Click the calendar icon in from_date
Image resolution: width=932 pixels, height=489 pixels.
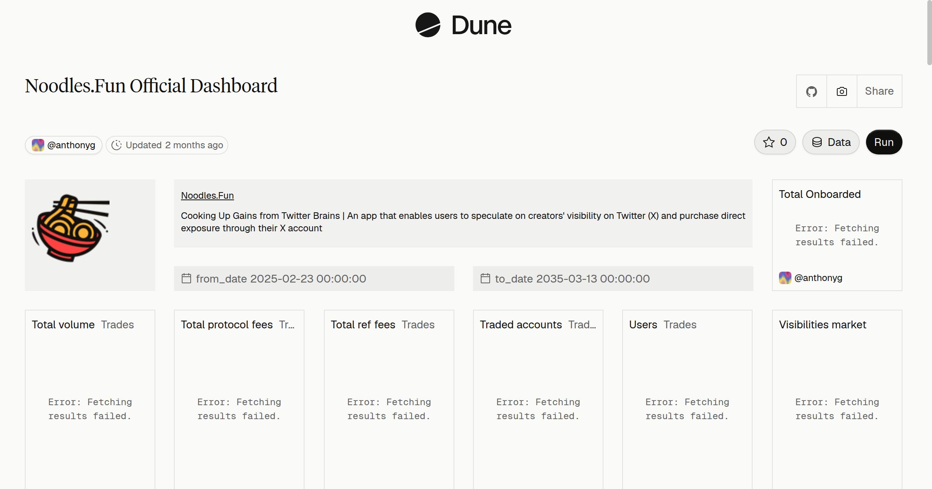186,278
